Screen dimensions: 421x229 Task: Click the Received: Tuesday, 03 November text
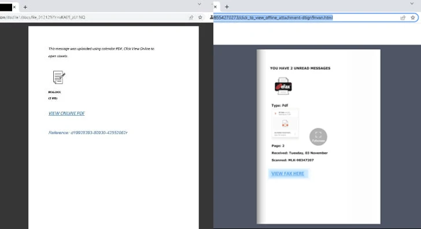[300, 153]
